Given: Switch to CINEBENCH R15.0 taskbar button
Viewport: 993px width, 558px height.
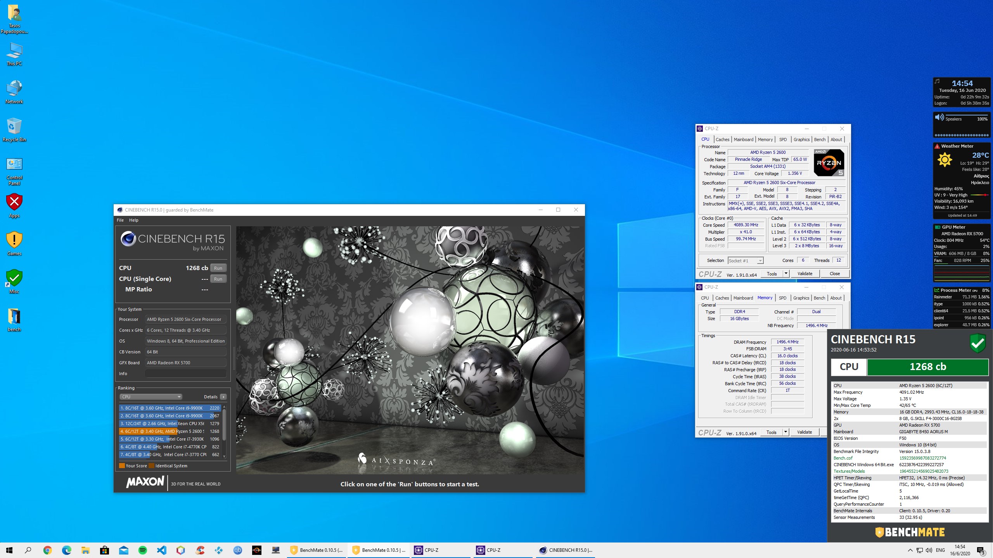Looking at the screenshot, I should click(566, 550).
